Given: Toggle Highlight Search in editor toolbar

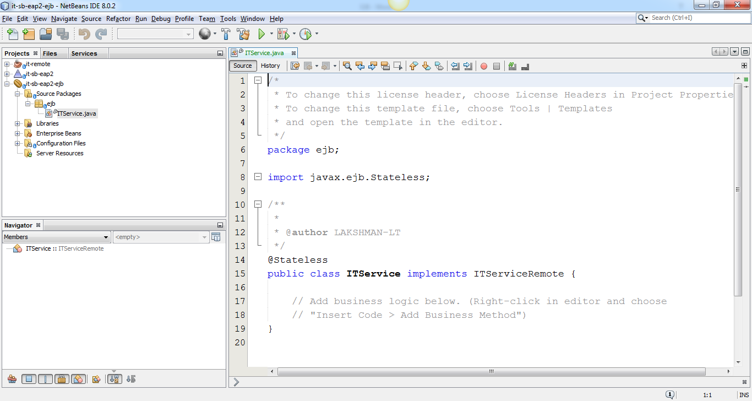Looking at the screenshot, I should (385, 66).
